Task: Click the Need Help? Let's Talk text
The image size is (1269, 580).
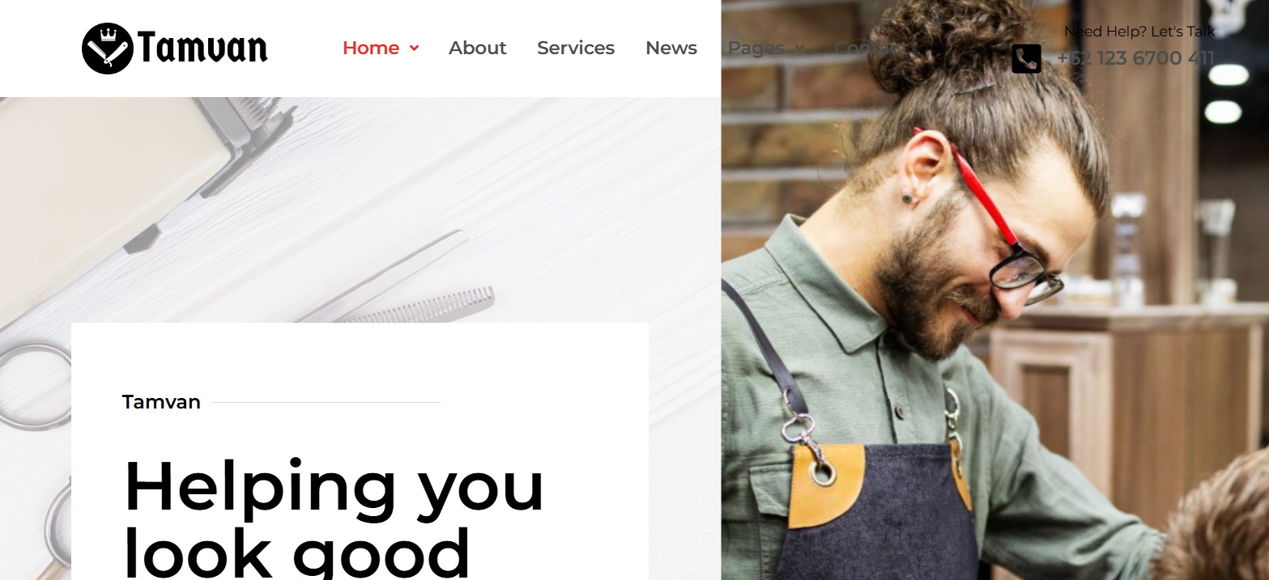Action: (x=1139, y=32)
